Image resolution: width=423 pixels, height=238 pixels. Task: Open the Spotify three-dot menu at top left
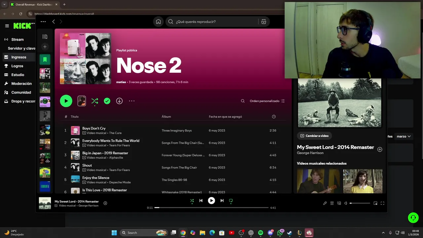pyautogui.click(x=43, y=21)
